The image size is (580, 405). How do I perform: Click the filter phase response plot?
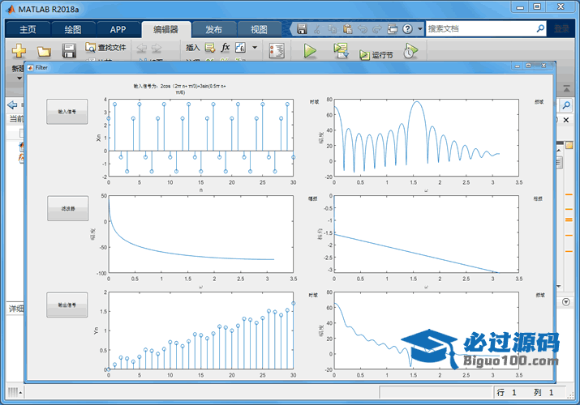tap(427, 234)
